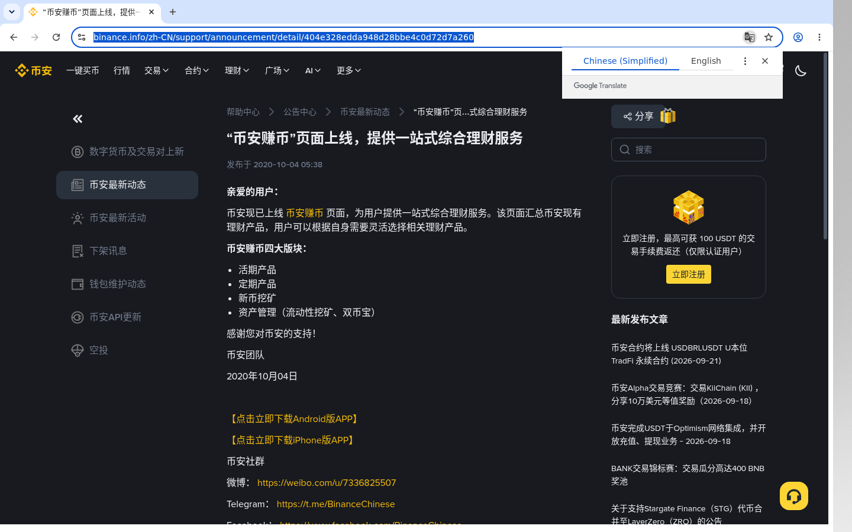Click the 立即注册 button
Image resolution: width=852 pixels, height=532 pixels.
[x=689, y=274]
